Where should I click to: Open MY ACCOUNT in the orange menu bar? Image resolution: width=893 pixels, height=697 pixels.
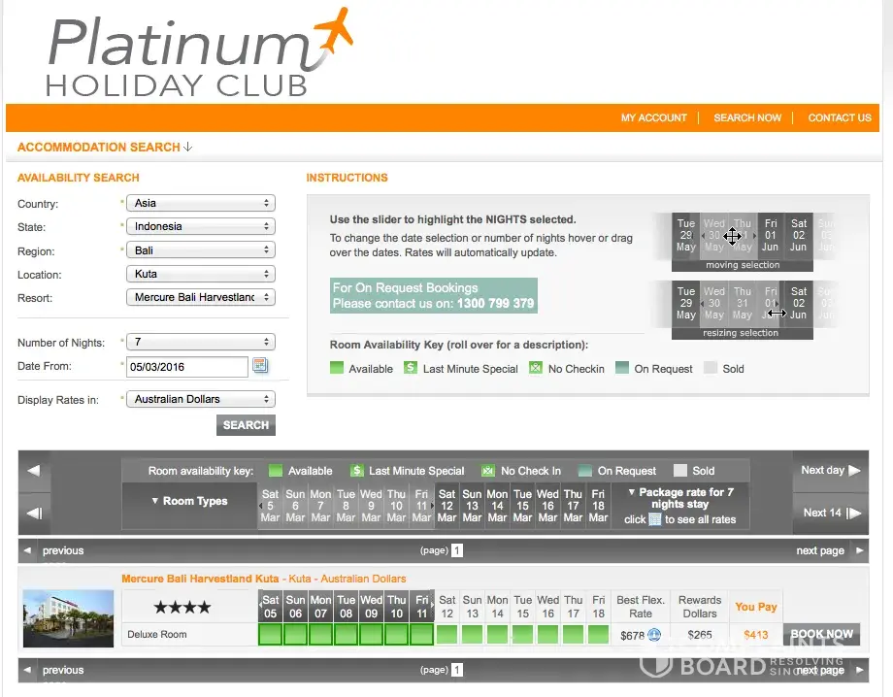(x=653, y=117)
